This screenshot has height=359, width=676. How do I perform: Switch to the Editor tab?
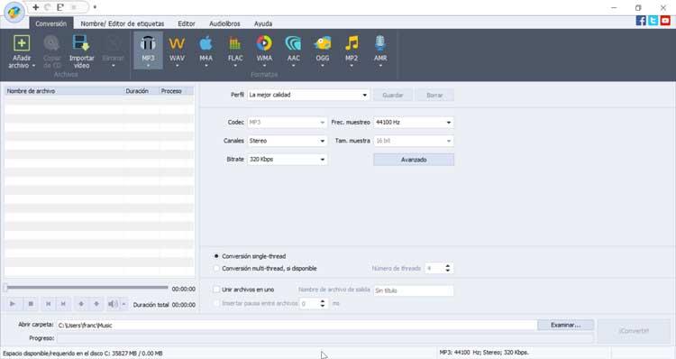pos(187,23)
